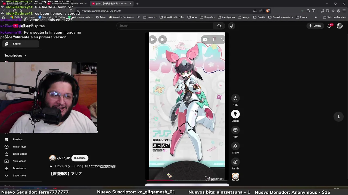This screenshot has width=348, height=195.
Task: Open the three-dot more options on the player
Action: (x=214, y=40)
